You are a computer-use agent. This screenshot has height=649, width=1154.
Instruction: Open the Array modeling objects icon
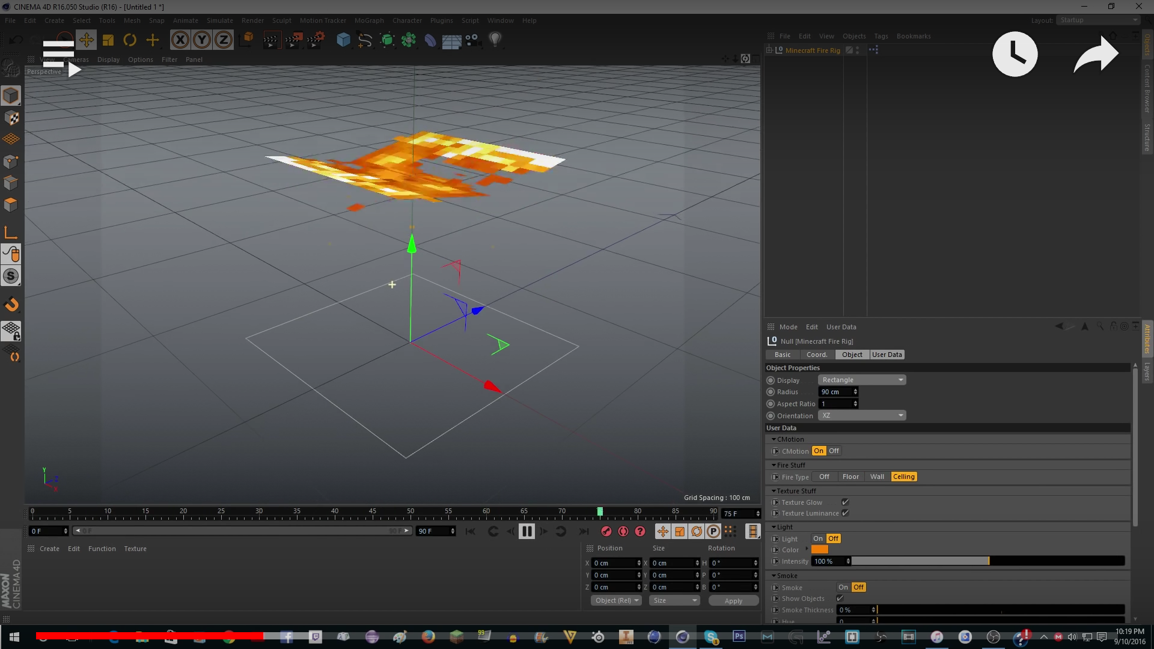click(x=409, y=40)
